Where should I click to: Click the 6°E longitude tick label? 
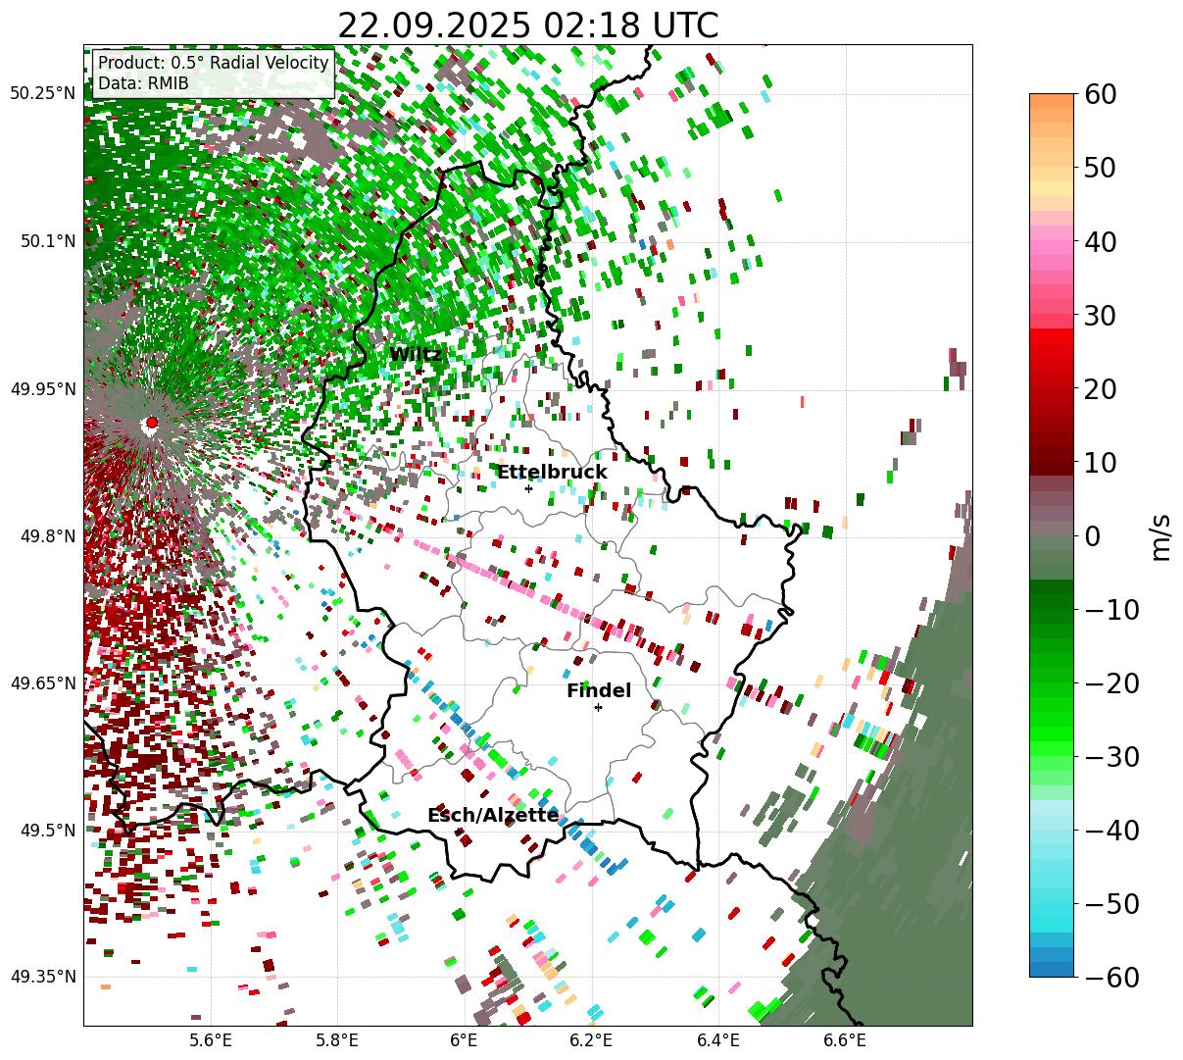point(464,1040)
